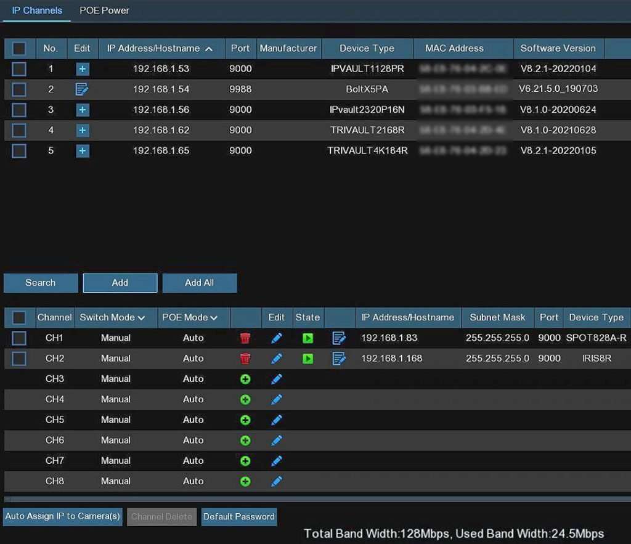The height and width of the screenshot is (544, 631).
Task: Select the TRIVAULT4K184R device type cell
Action: (x=367, y=151)
